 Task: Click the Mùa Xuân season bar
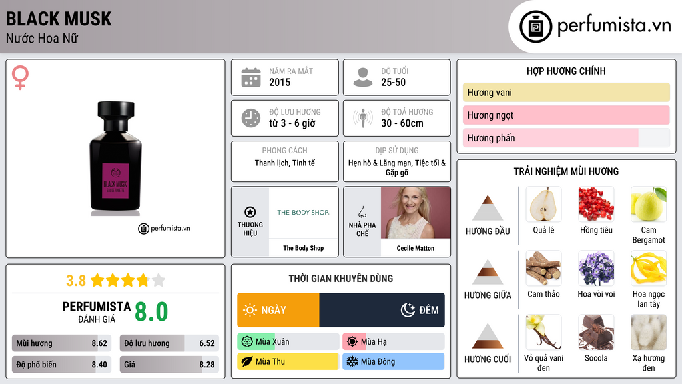[288, 342]
